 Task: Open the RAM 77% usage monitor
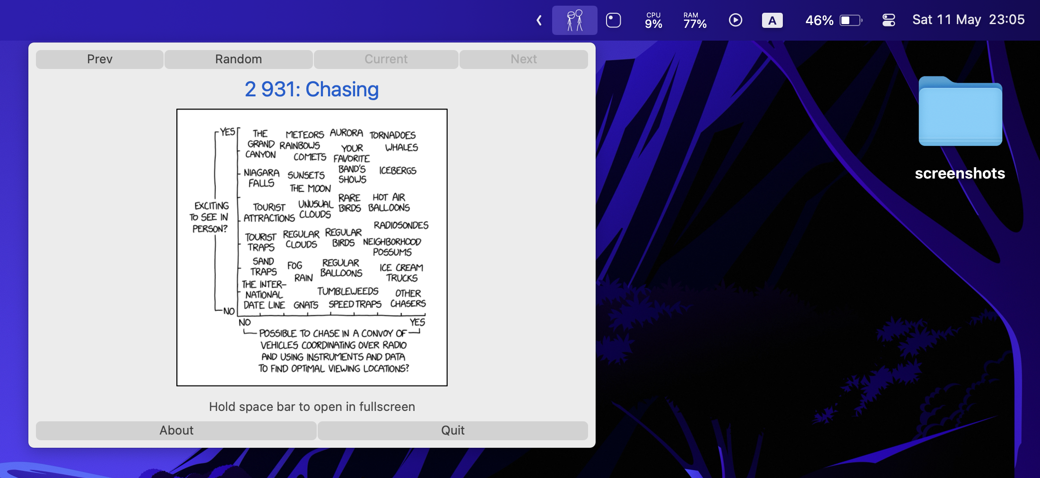695,20
